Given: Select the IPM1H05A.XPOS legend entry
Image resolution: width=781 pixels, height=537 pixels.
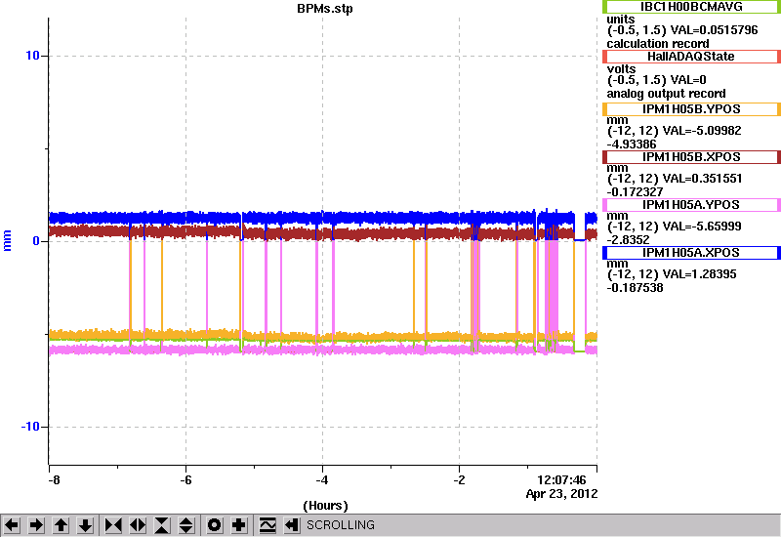Looking at the screenshot, I should point(691,253).
